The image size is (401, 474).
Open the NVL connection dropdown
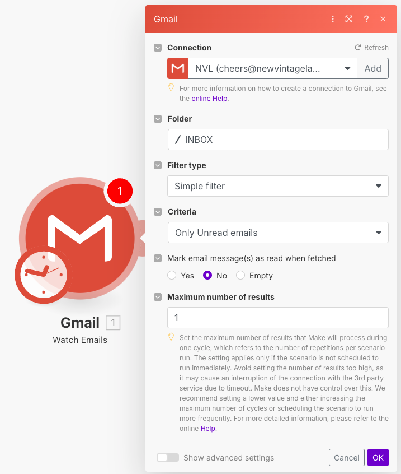click(x=272, y=68)
